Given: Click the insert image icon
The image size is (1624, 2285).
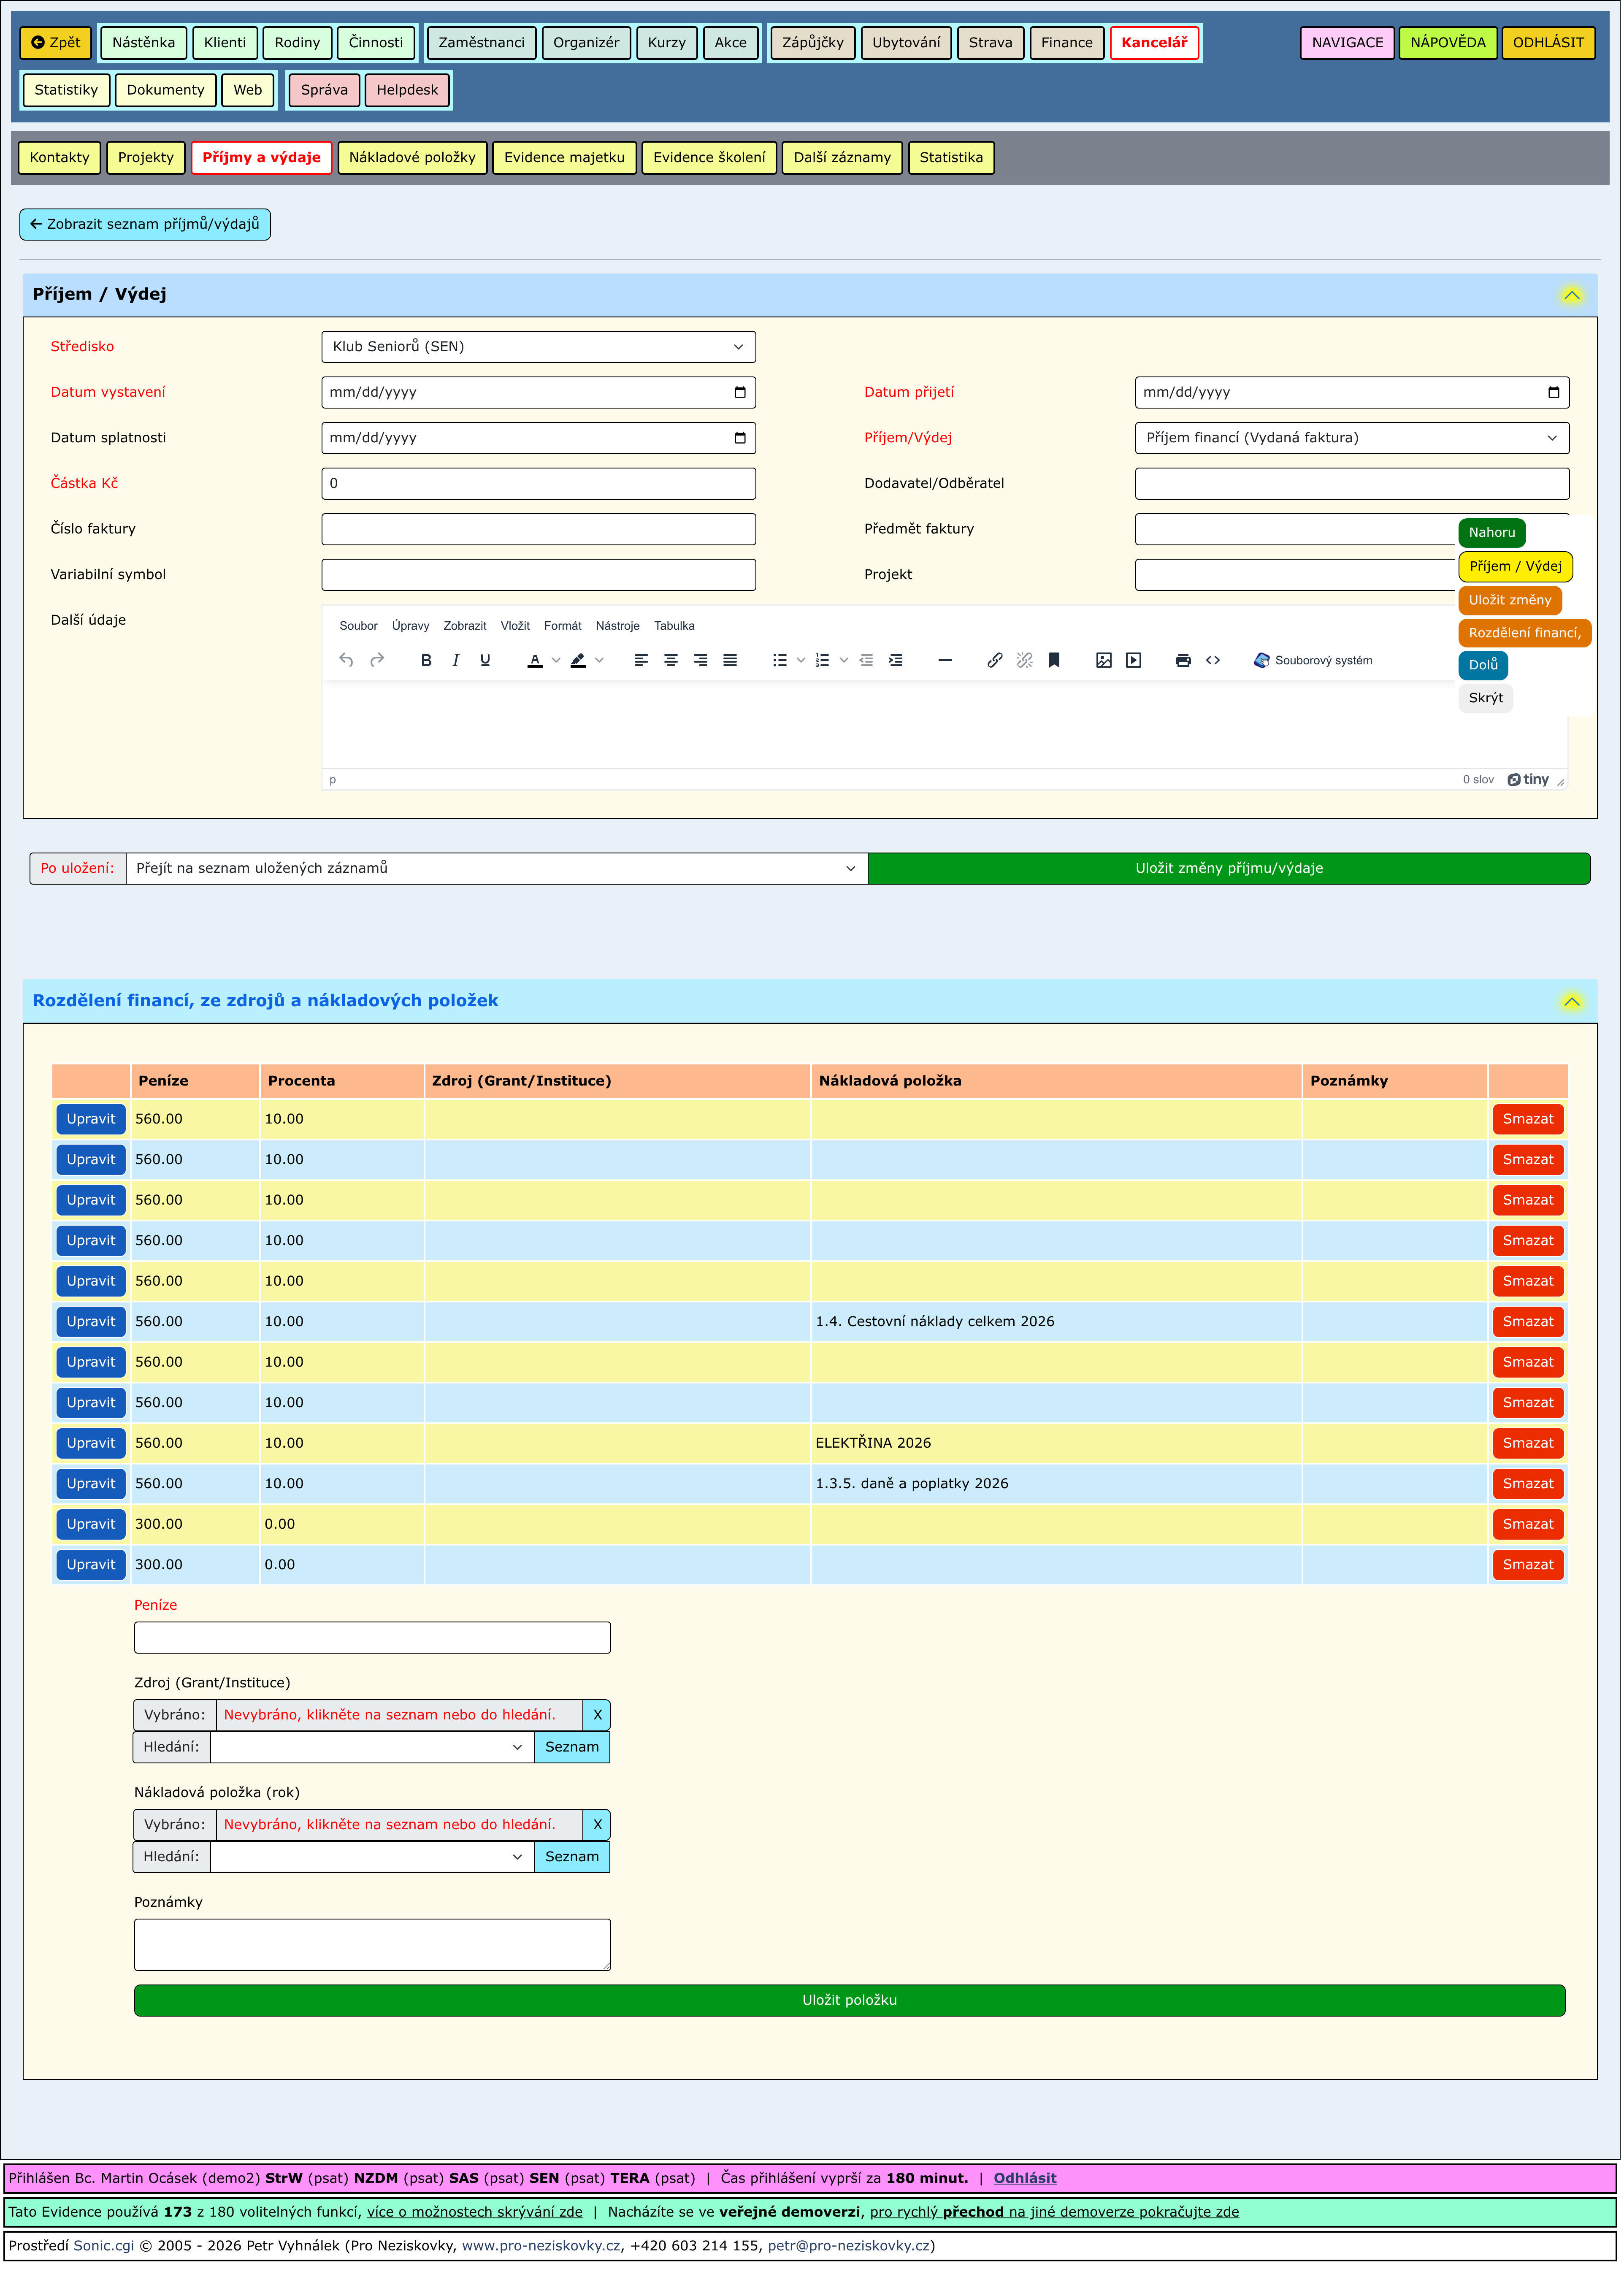Looking at the screenshot, I should [1104, 661].
